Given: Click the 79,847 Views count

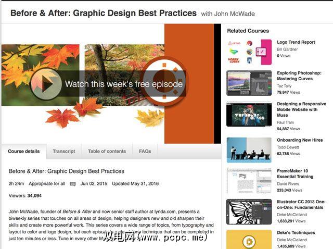Looking at the screenshot, I should (288, 92).
